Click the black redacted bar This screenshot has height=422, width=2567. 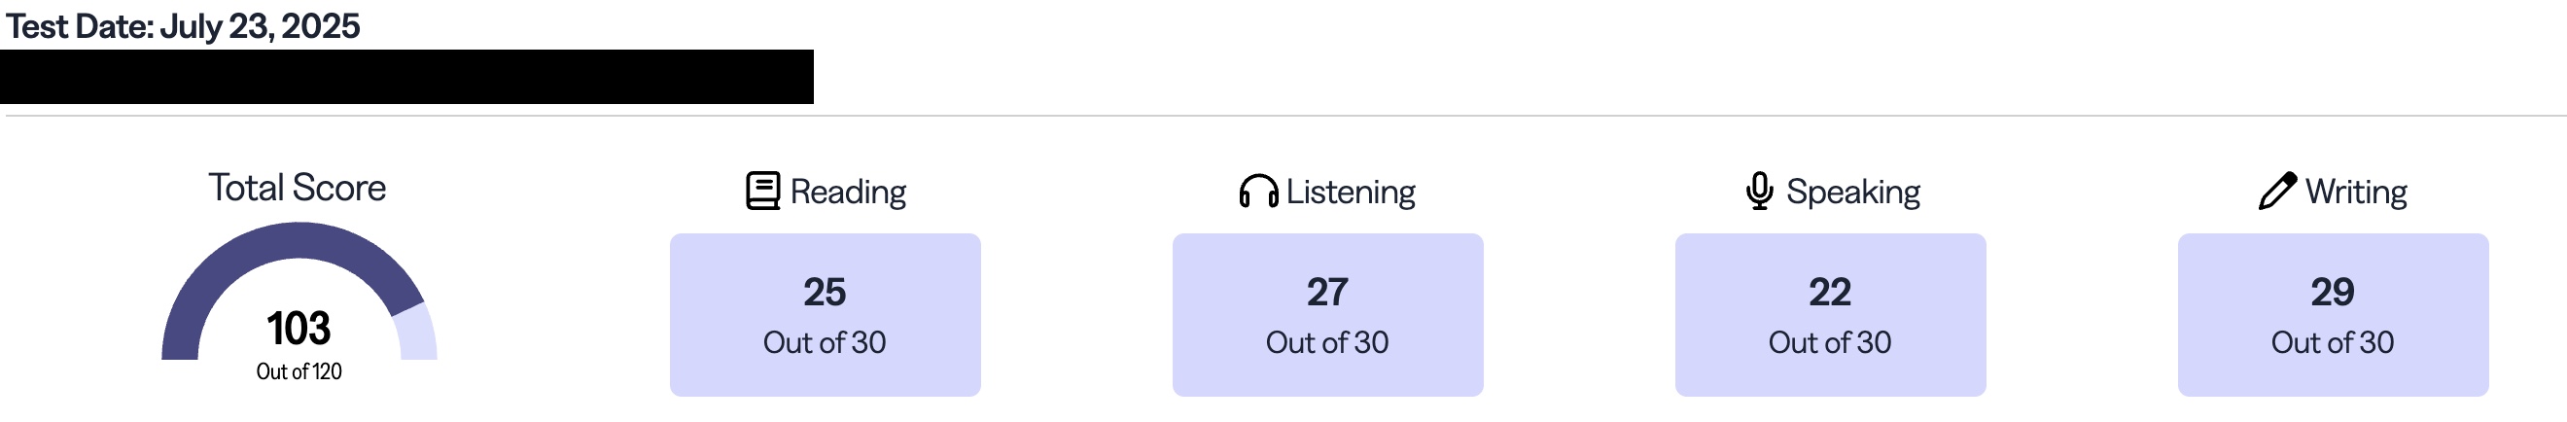[x=406, y=77]
